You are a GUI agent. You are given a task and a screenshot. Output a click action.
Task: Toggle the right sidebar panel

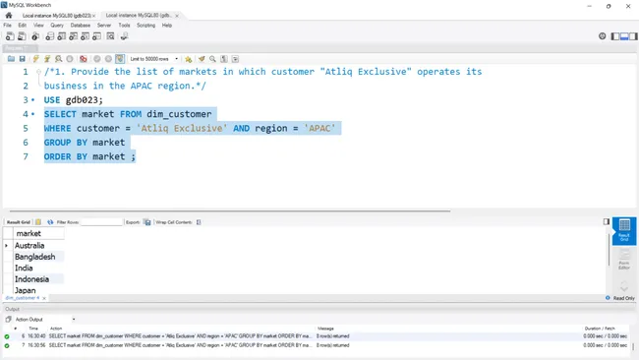(x=633, y=36)
